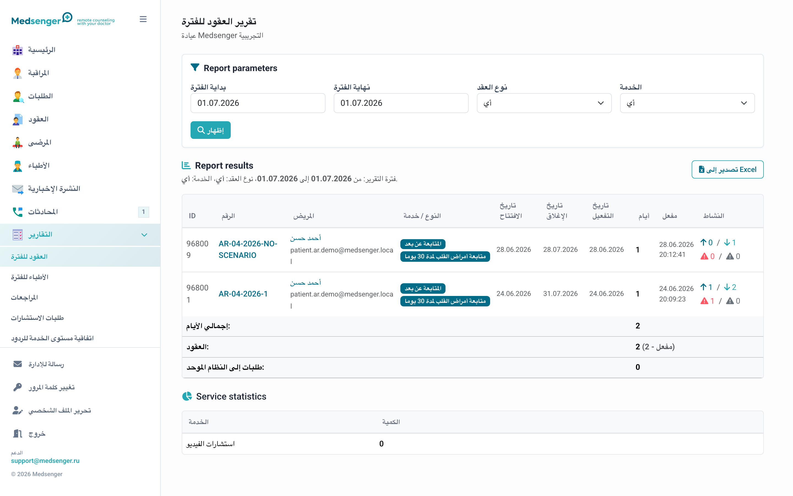This screenshot has height=496, width=793.
Task: Open the نوع العقد dropdown
Action: click(544, 103)
